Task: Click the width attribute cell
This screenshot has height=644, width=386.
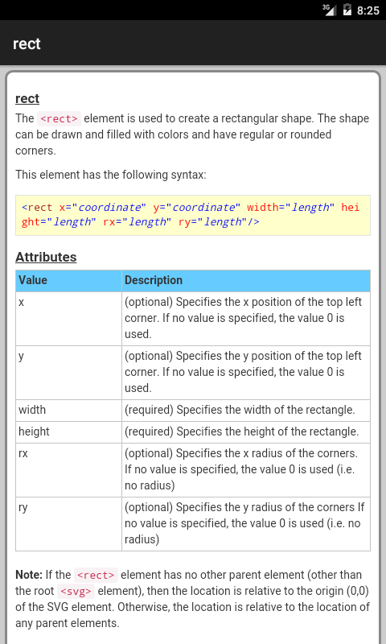Action: 68,411
